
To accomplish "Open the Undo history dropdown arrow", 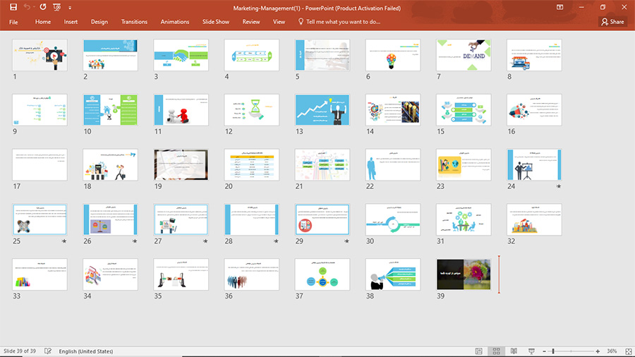I will pos(33,7).
